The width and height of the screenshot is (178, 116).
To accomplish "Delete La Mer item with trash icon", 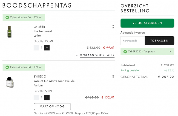I will click(x=113, y=27).
